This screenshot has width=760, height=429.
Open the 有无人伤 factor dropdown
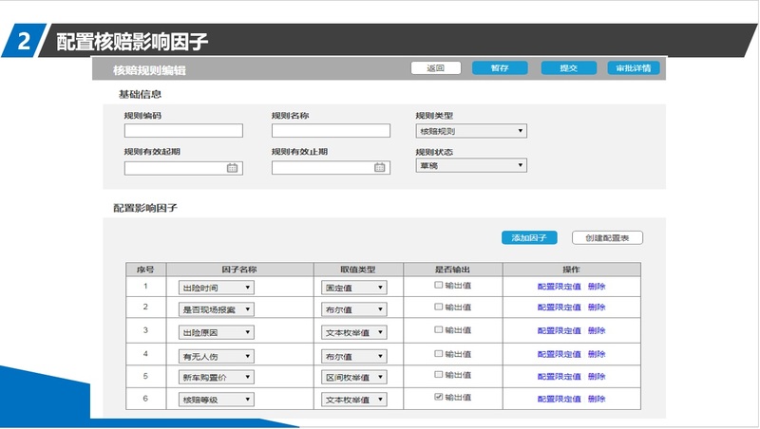pyautogui.click(x=217, y=356)
